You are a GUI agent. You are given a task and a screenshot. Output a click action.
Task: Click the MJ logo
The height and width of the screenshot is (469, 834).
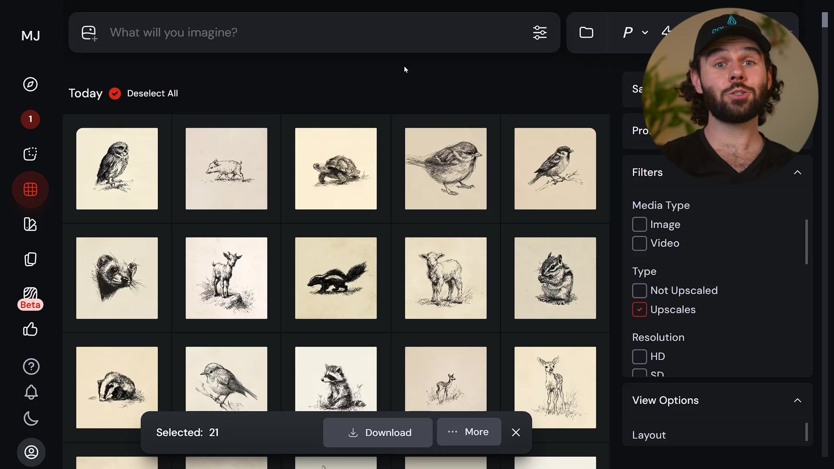[31, 36]
